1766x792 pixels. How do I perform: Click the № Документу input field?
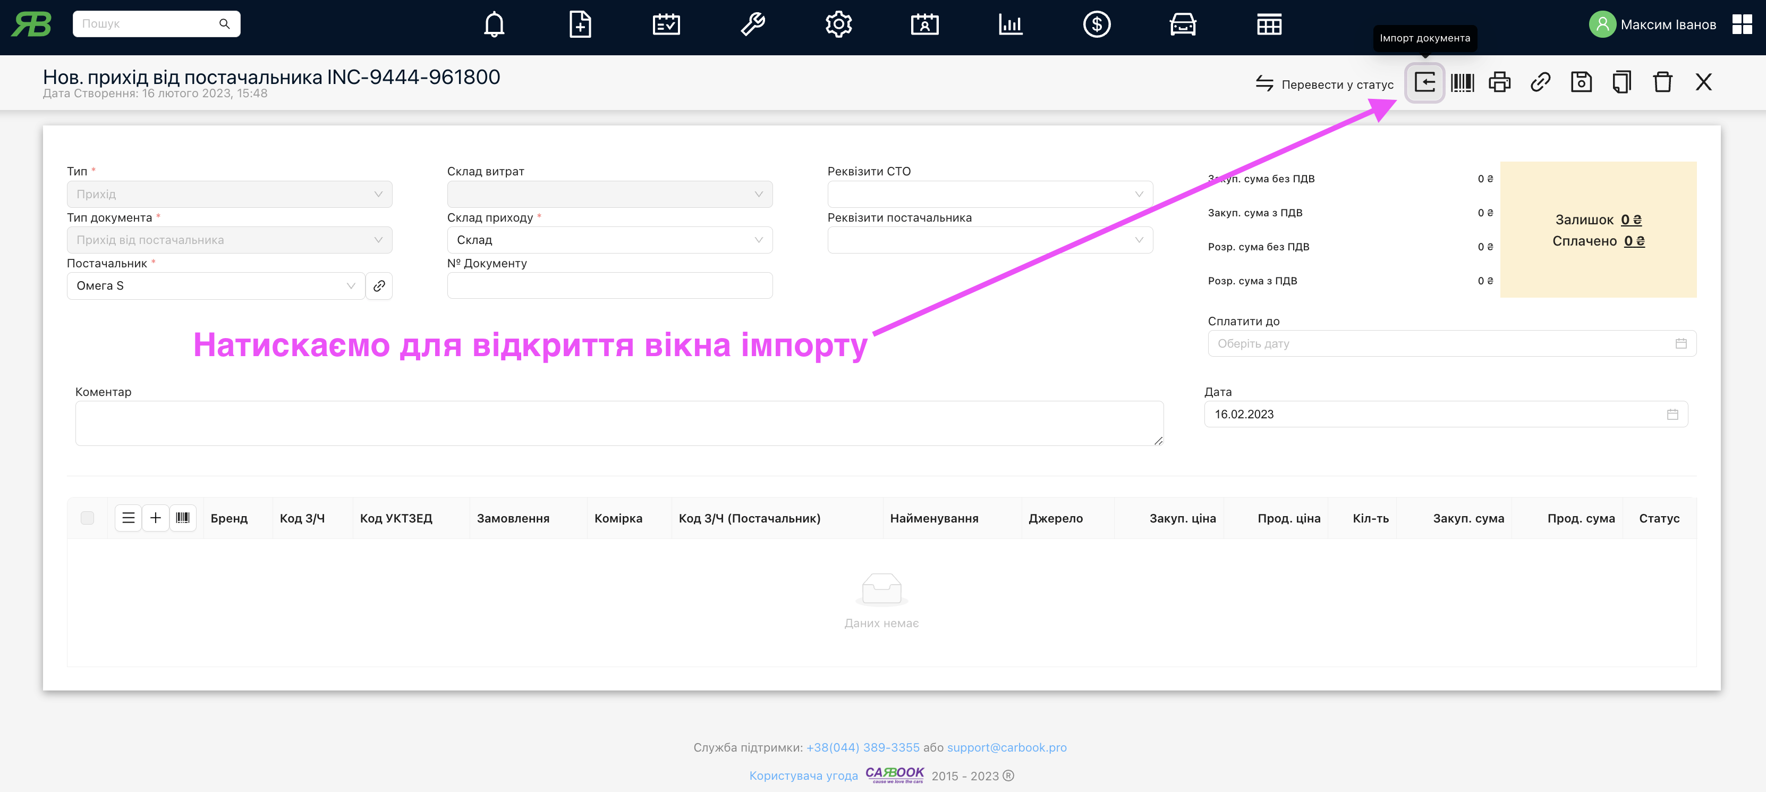coord(609,286)
